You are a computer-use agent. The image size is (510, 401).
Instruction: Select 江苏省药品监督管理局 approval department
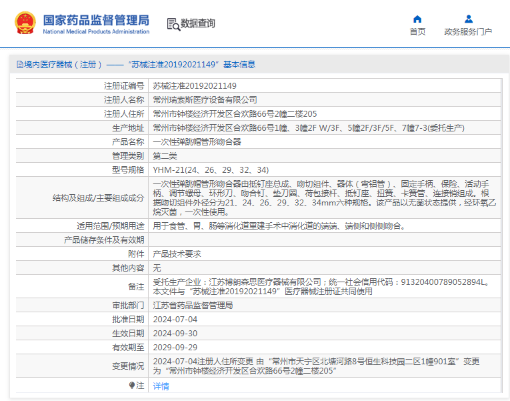click(x=193, y=306)
